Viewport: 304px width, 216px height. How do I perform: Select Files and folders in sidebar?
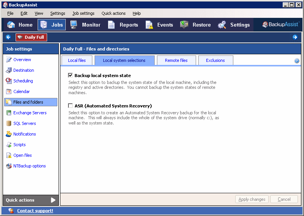[x=31, y=102]
